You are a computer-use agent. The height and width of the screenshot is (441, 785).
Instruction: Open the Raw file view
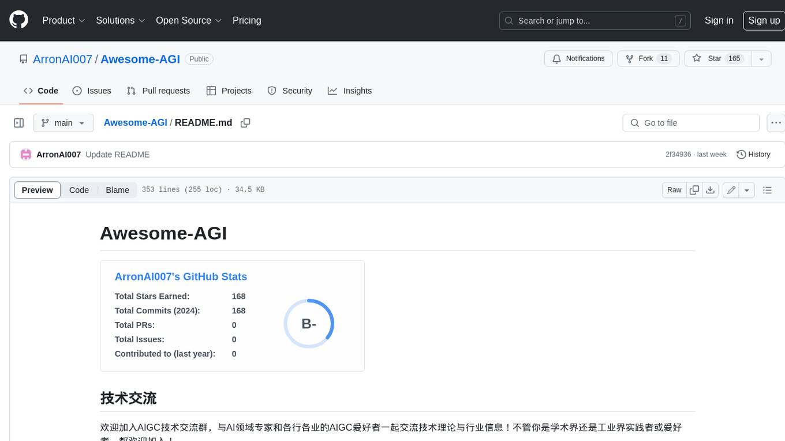pos(674,190)
